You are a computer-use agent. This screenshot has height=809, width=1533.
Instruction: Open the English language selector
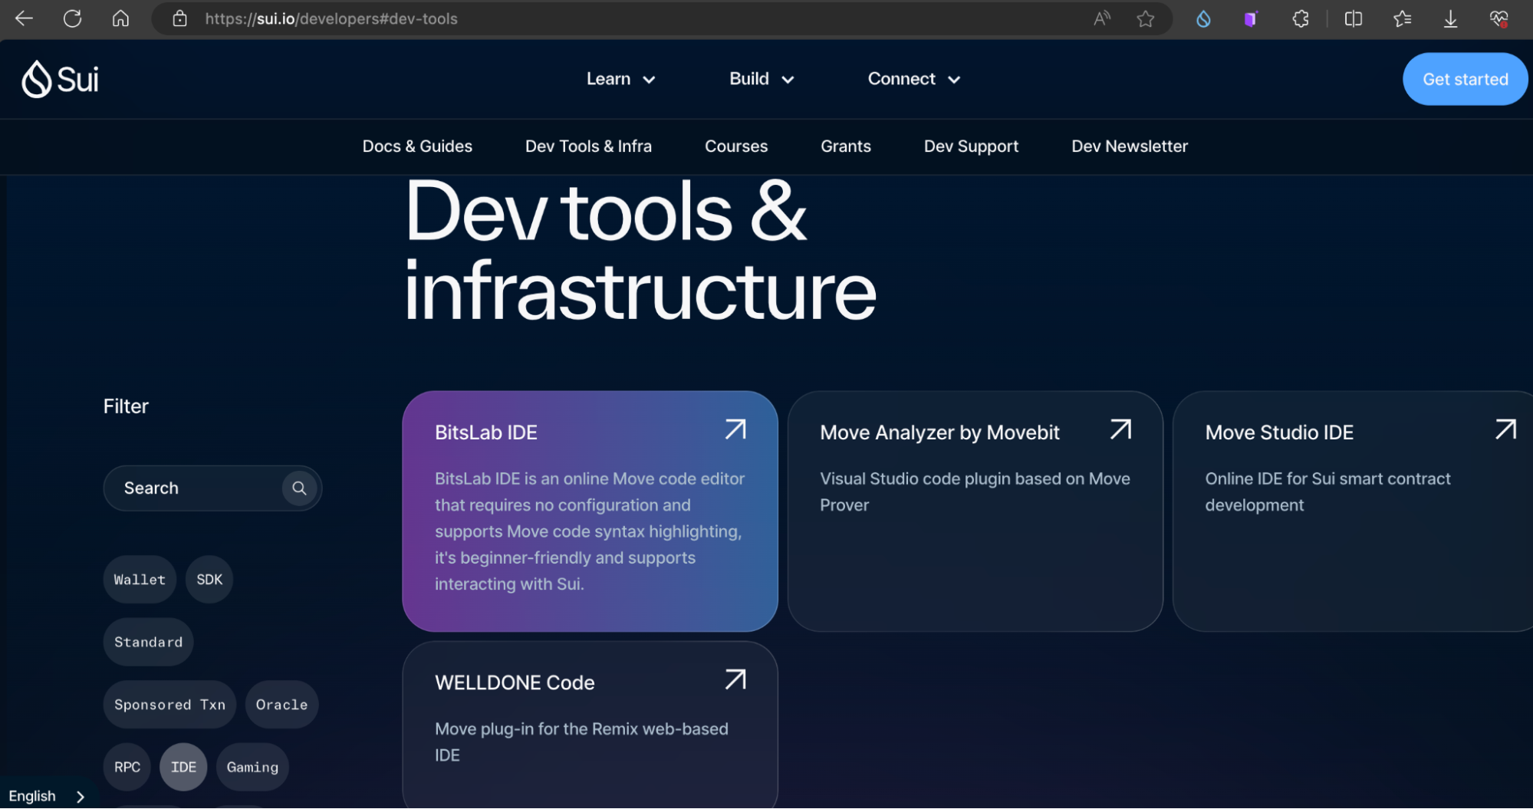pos(47,796)
